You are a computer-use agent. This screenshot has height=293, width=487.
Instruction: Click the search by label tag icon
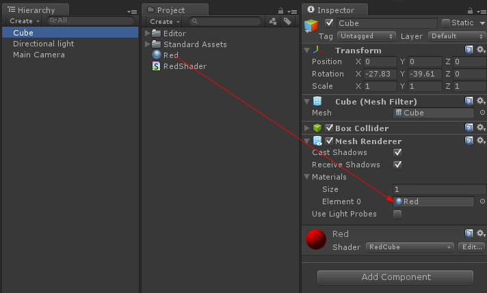click(x=287, y=22)
